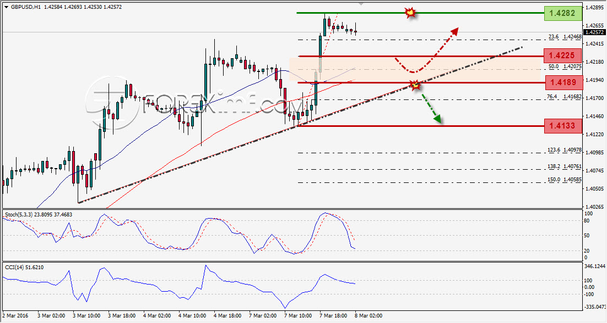Select Fibonacci label 76.4 1.41682
This screenshot has height=323, width=607.
pos(564,97)
